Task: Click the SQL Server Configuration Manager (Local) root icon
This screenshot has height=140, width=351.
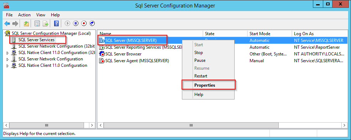Action: 7,33
